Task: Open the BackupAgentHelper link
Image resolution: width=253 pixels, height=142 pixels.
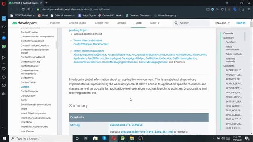Action: click(133, 58)
